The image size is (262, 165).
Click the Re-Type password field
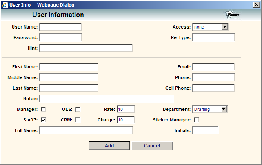(x=213, y=37)
